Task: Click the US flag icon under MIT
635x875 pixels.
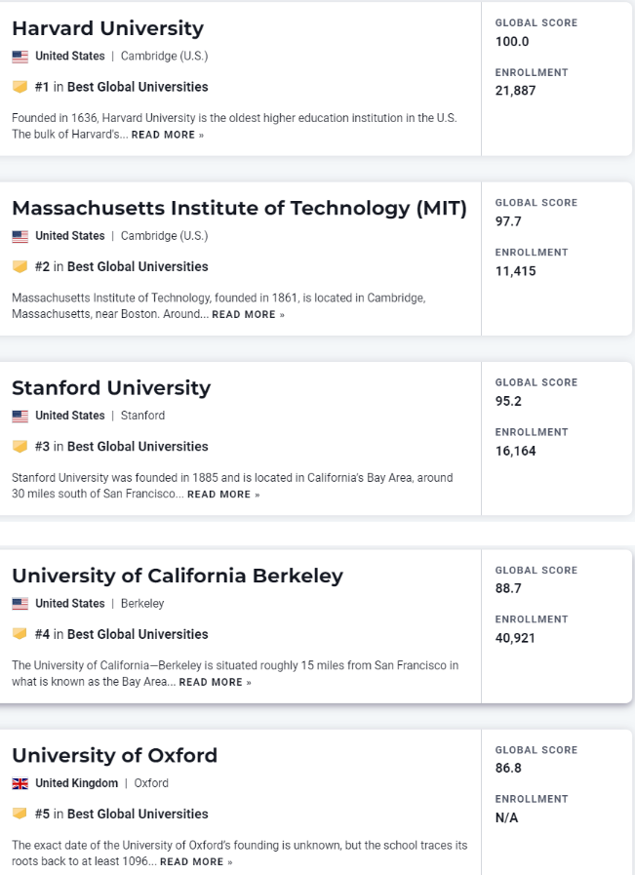Action: (20, 236)
